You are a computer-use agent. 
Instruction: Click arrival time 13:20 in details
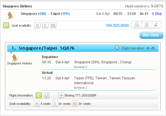(x=46, y=78)
